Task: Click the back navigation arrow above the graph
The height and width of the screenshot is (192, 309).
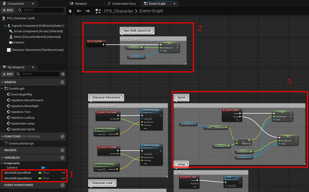Action: pyautogui.click(x=78, y=11)
